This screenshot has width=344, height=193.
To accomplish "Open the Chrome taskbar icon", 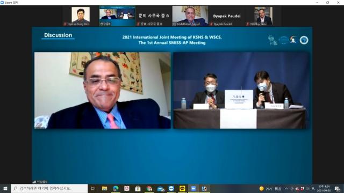I will pyautogui.click(x=149, y=188).
